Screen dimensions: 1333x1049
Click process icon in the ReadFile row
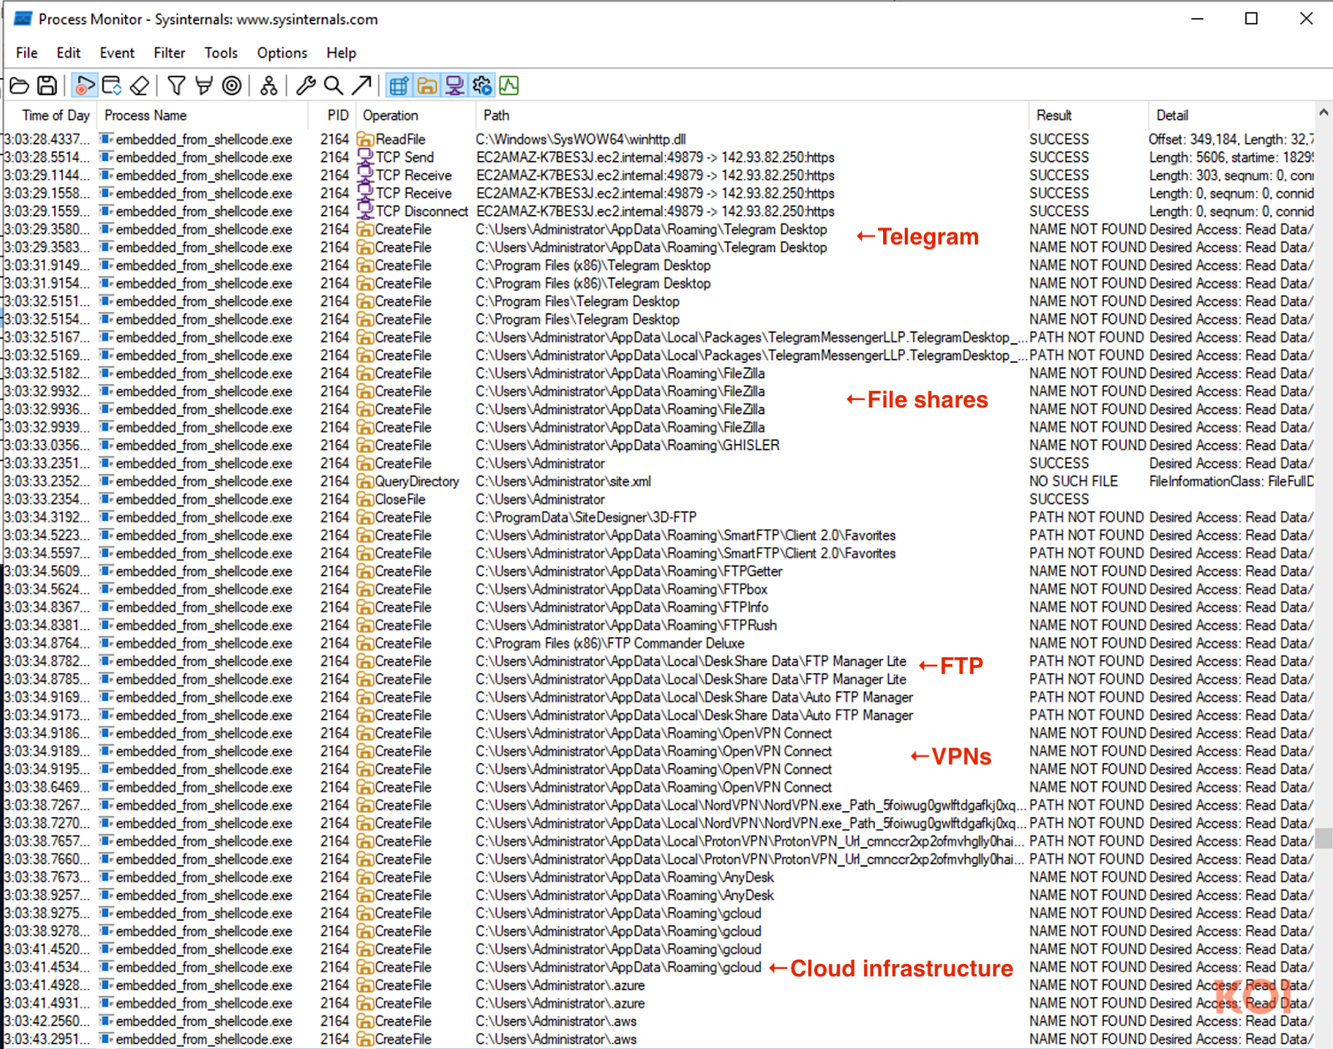[106, 139]
